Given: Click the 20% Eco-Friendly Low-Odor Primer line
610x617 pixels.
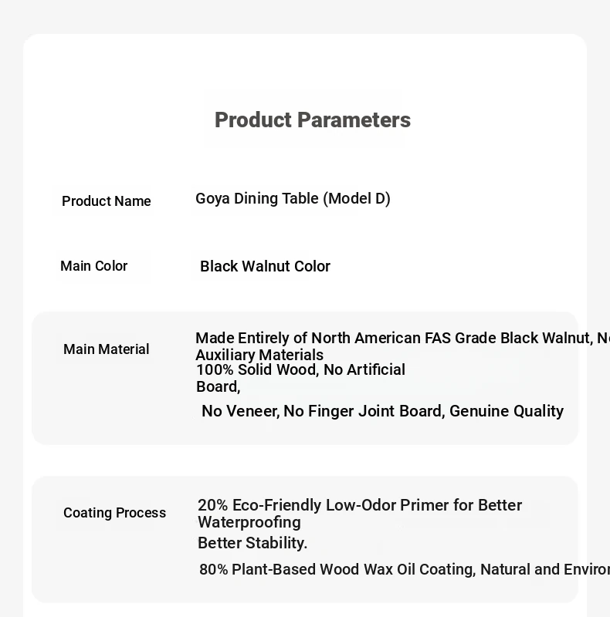Looking at the screenshot, I should (x=360, y=506).
